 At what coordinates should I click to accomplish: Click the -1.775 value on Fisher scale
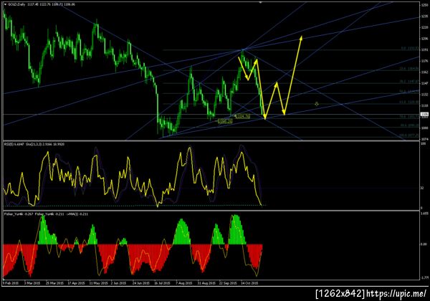424,277
